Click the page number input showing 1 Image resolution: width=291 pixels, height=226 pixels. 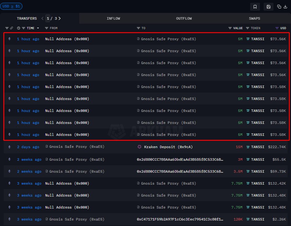[48, 18]
